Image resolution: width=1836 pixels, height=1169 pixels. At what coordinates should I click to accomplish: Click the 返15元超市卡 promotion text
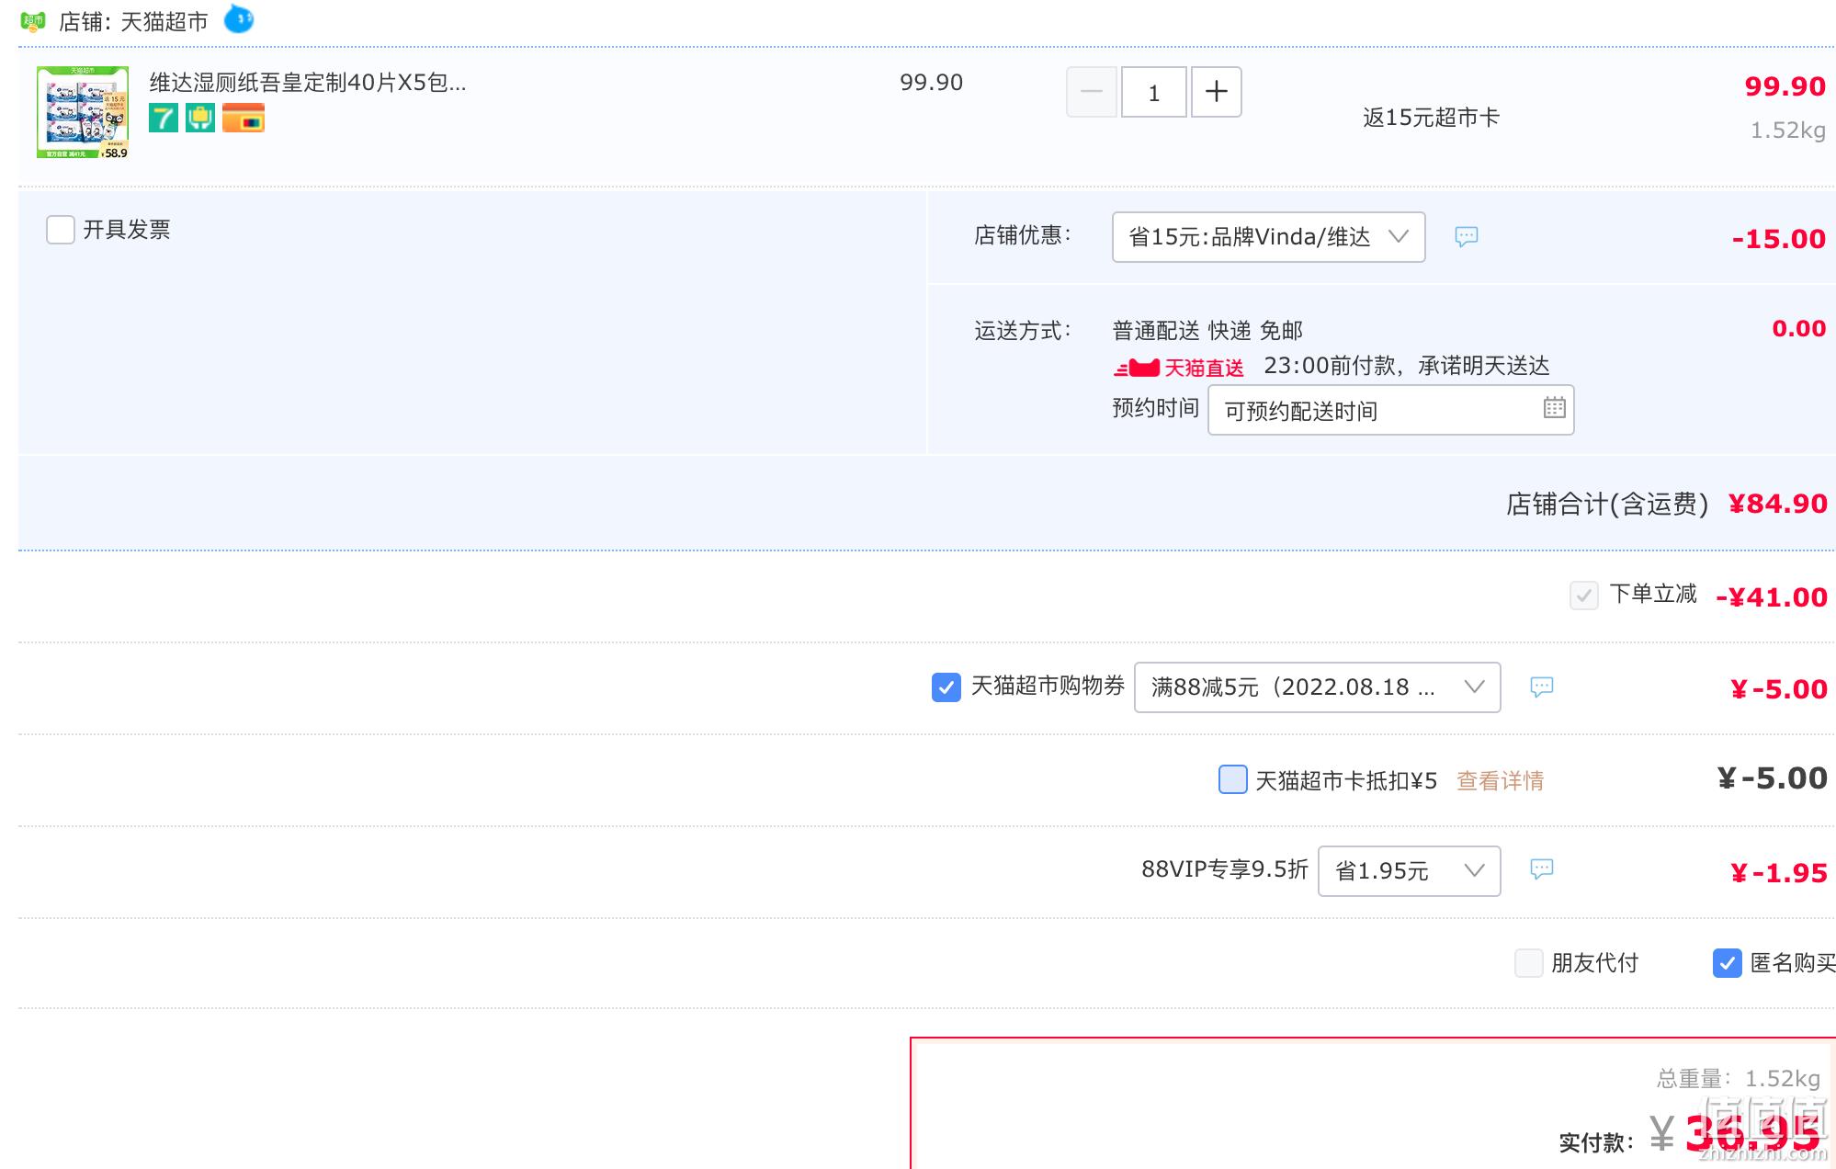[x=1431, y=118]
